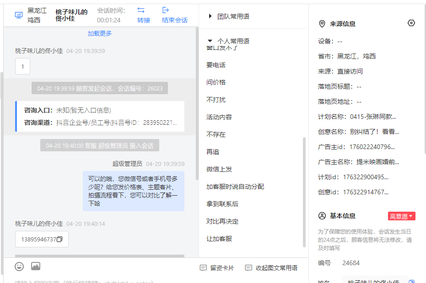Click the location pin icon beside 来源信息
Screen dimensions: 426x283
322,24
